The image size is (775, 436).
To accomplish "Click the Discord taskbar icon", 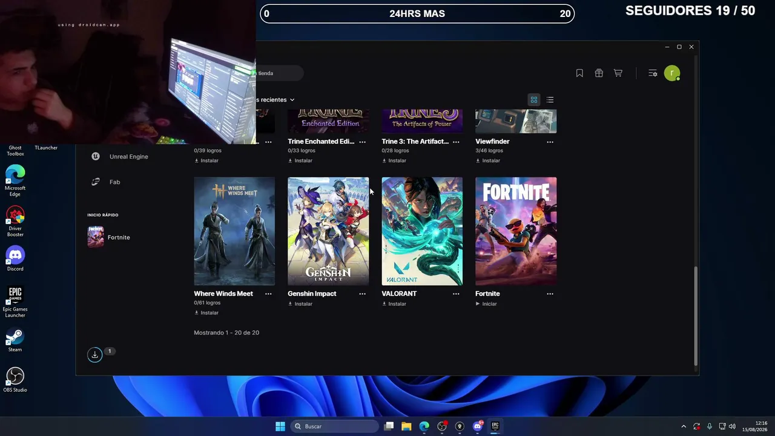I will point(477,426).
